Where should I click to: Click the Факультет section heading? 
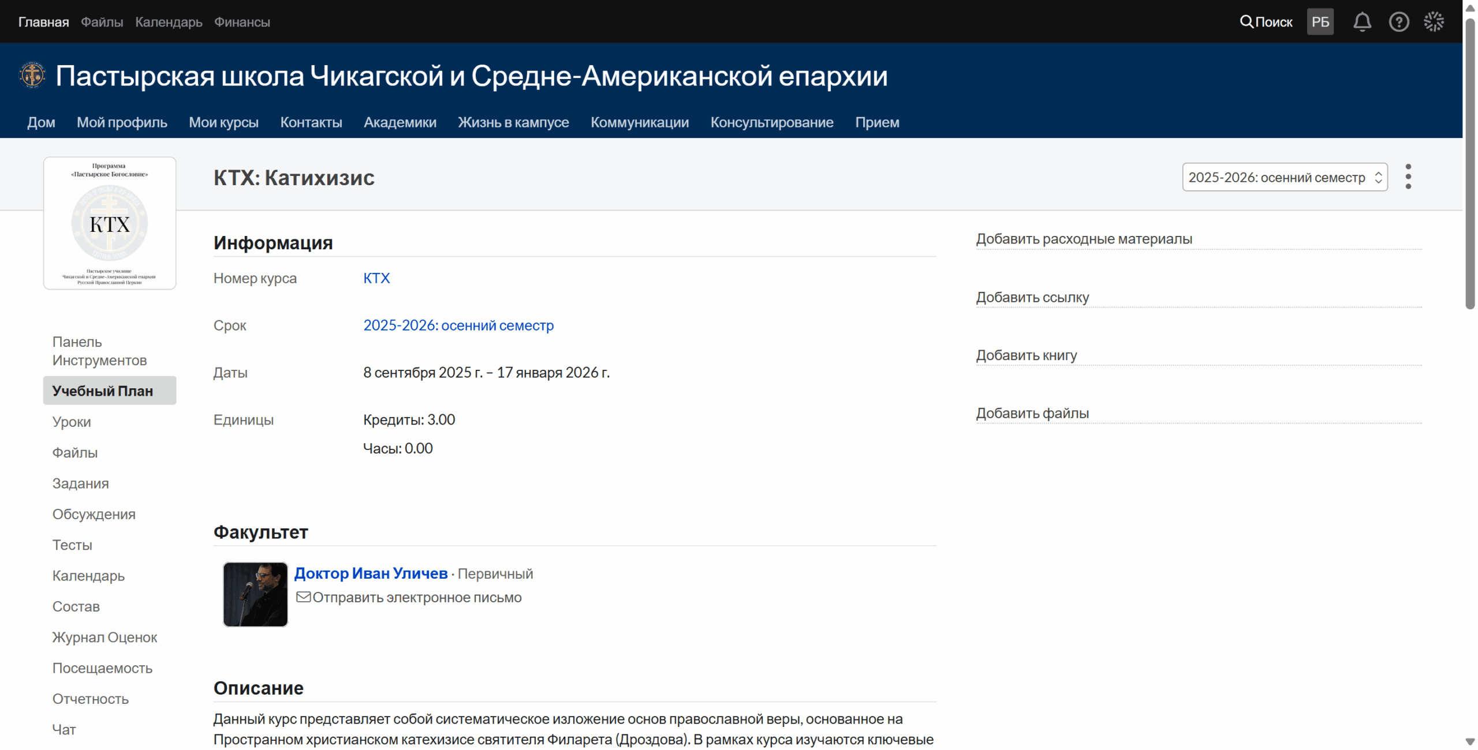click(260, 532)
